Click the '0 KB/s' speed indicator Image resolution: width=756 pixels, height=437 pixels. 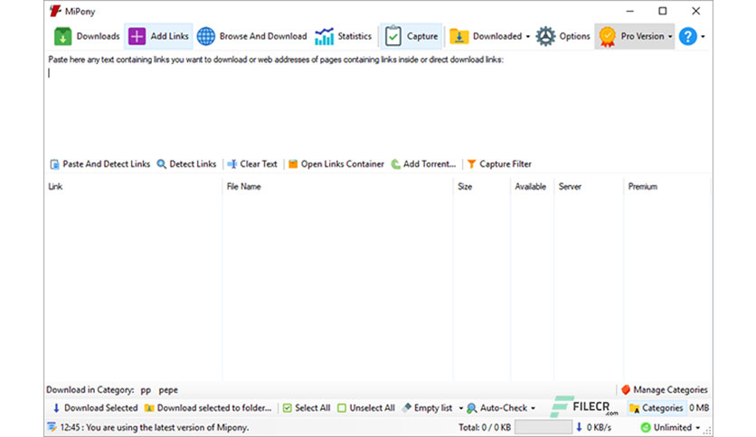tap(599, 427)
